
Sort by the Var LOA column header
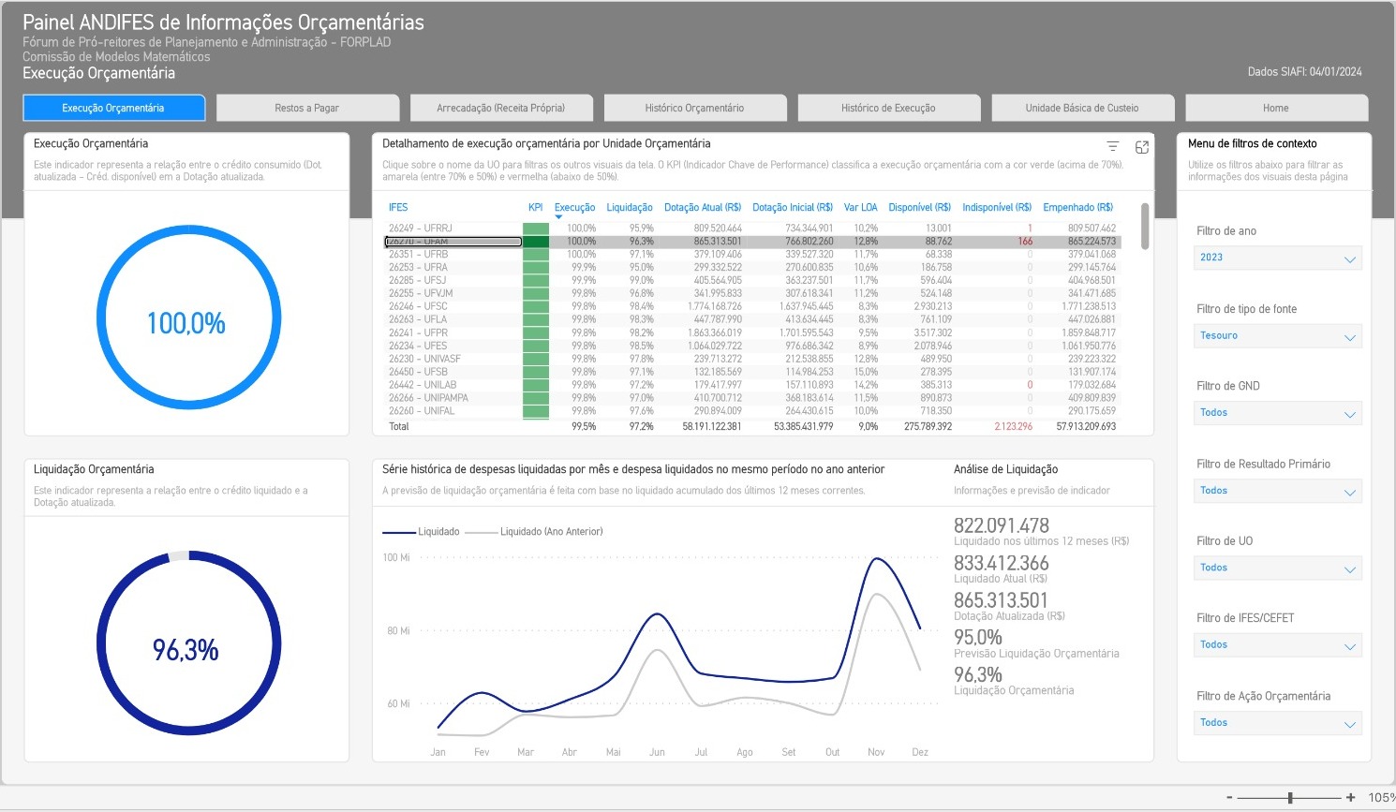pyautogui.click(x=861, y=207)
